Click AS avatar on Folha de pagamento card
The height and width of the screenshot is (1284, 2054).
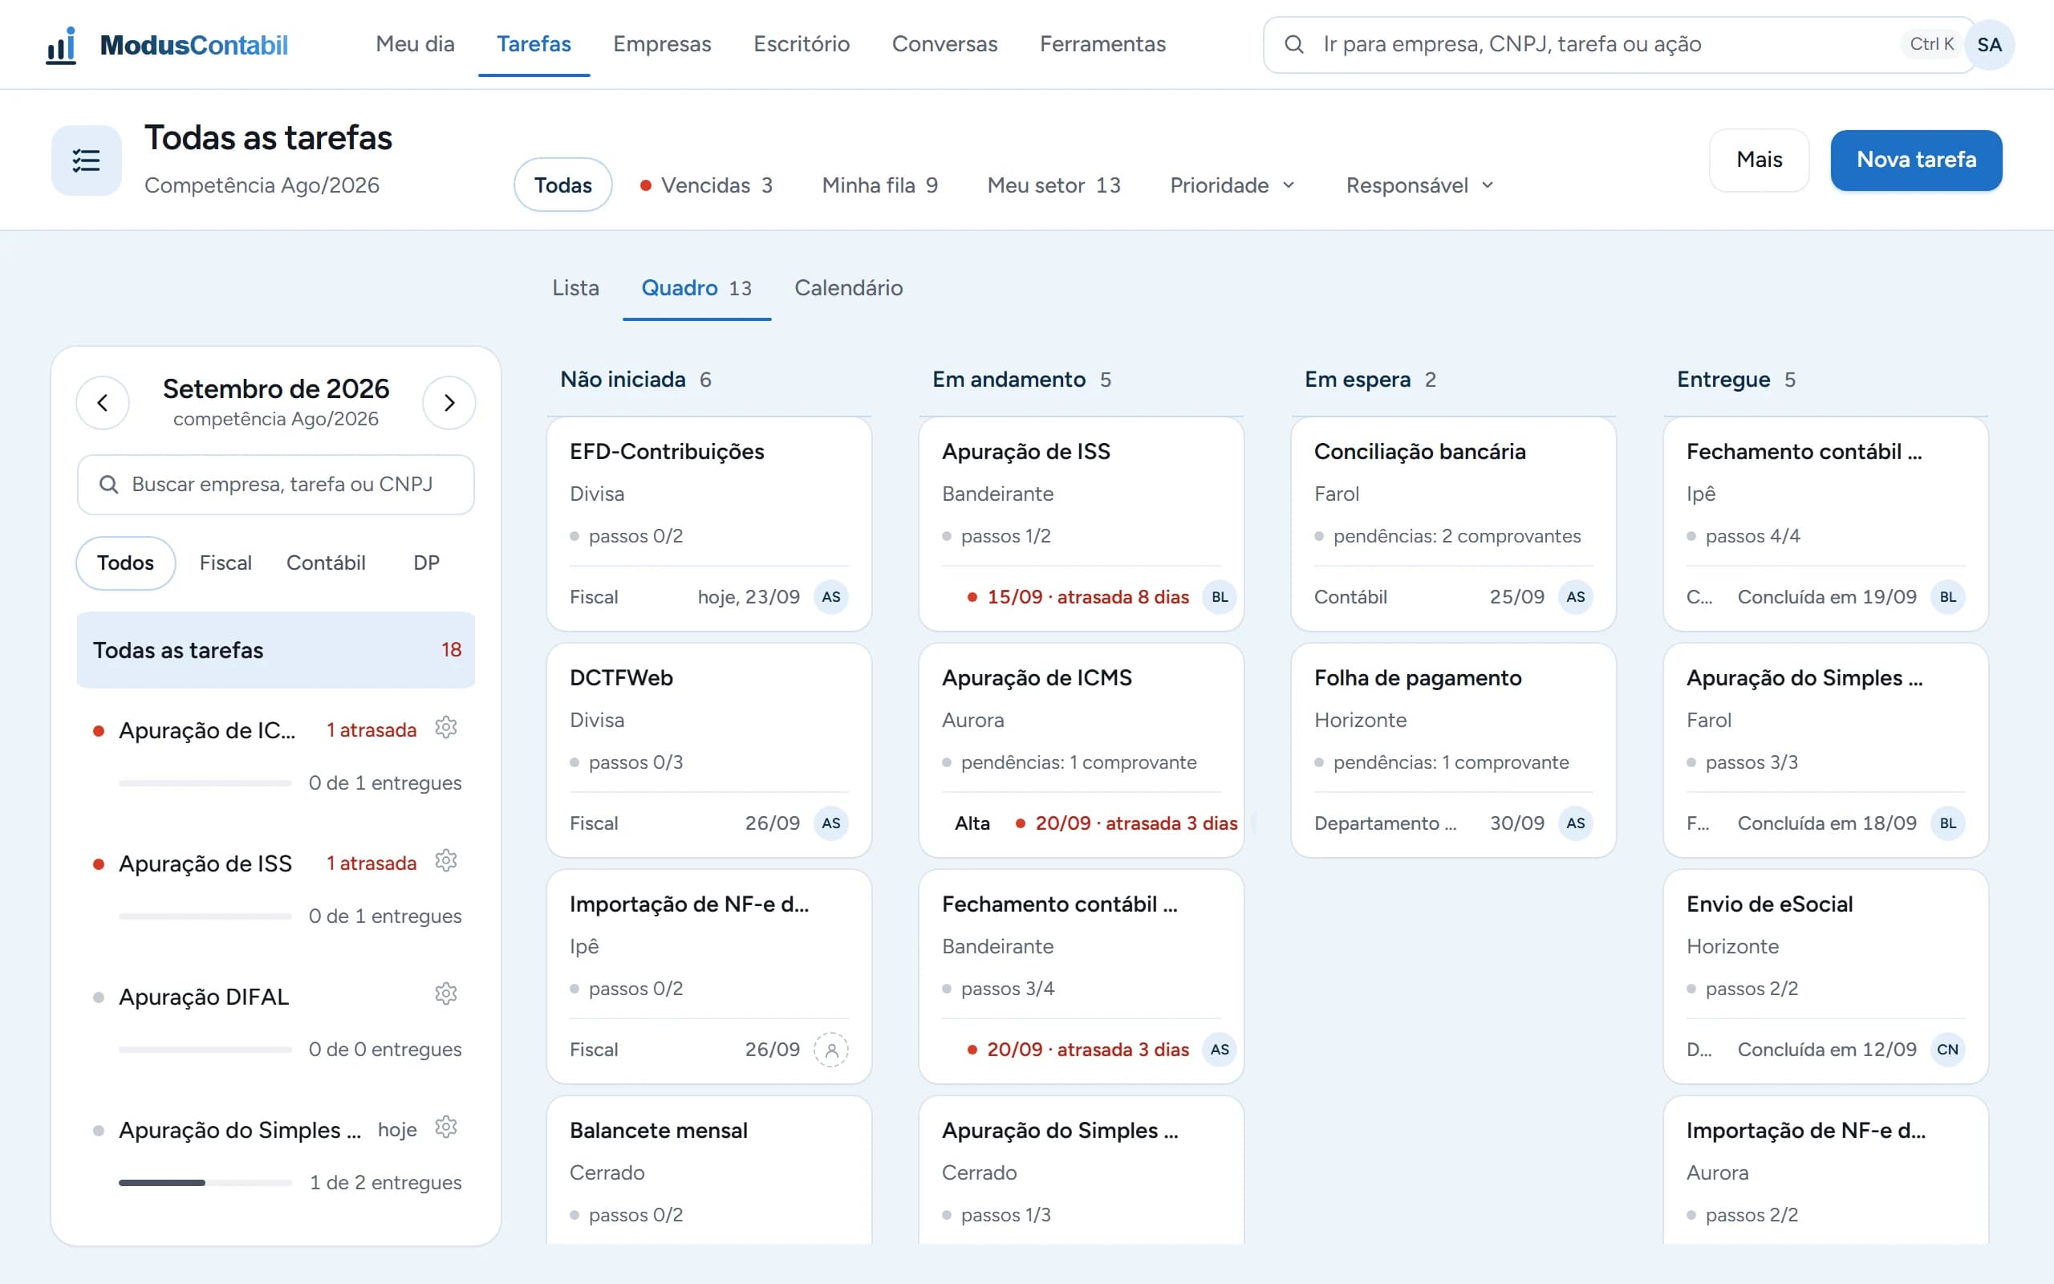(1575, 823)
